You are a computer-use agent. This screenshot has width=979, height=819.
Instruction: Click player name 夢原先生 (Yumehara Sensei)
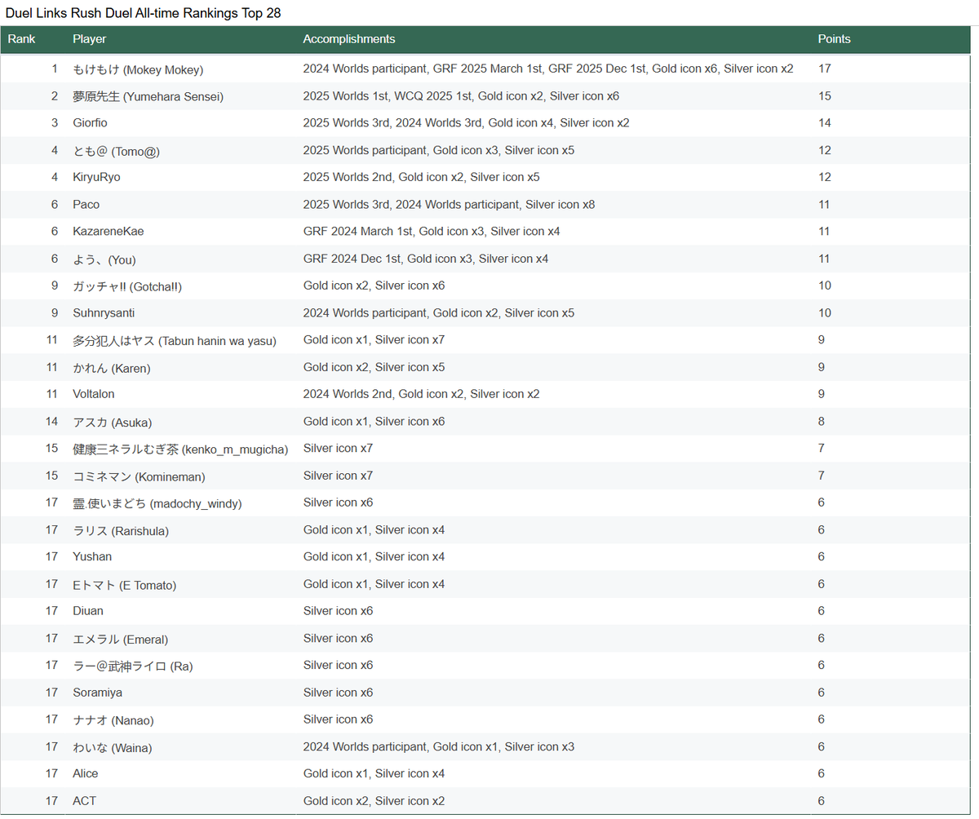tap(148, 96)
